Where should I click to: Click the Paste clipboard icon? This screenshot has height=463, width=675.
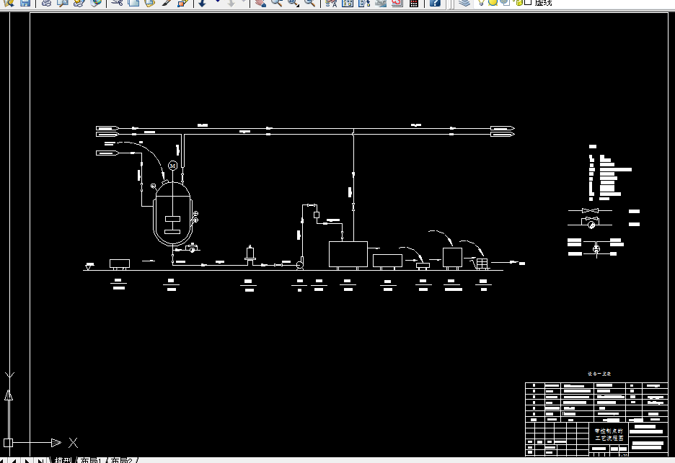[150, 3]
